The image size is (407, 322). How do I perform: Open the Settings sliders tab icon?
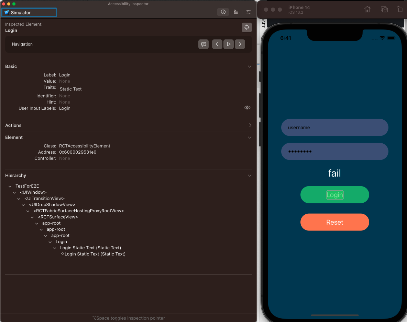pyautogui.click(x=249, y=12)
